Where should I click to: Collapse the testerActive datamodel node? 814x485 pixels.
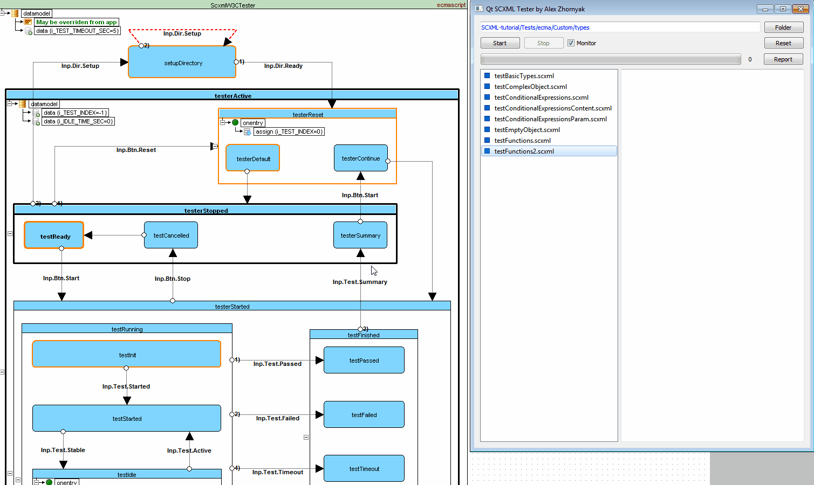tap(10, 104)
